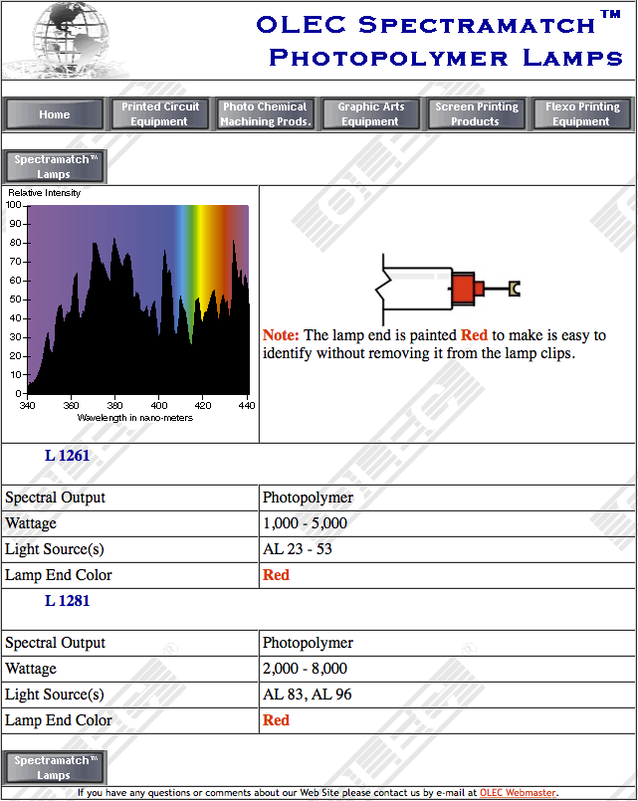Open Printed Circuit Equipment section
This screenshot has width=638, height=801.
[x=160, y=113]
